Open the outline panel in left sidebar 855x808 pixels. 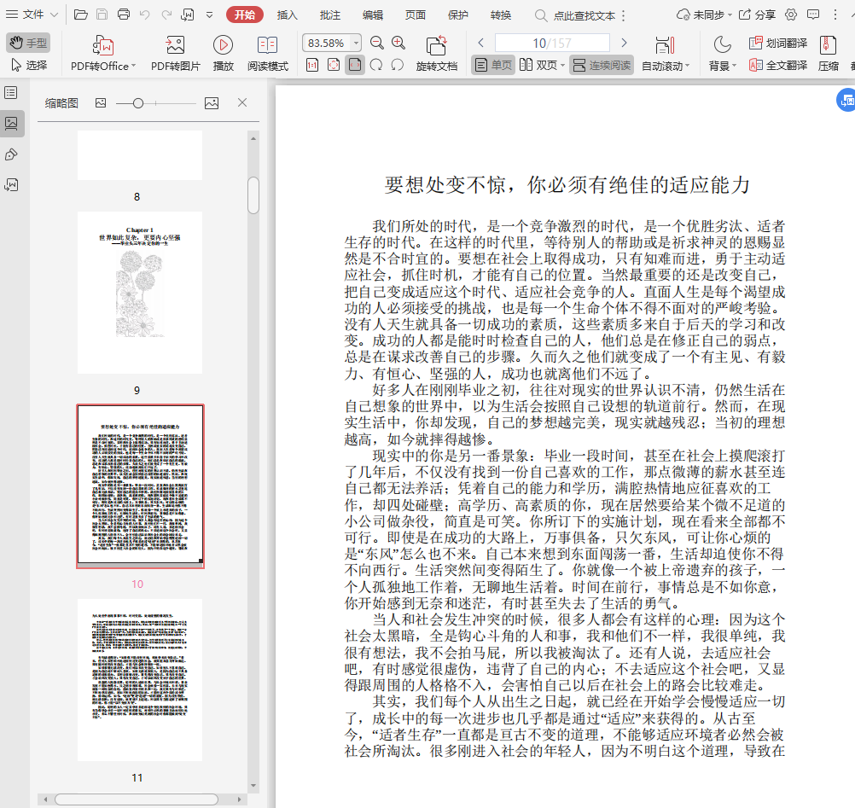point(11,92)
